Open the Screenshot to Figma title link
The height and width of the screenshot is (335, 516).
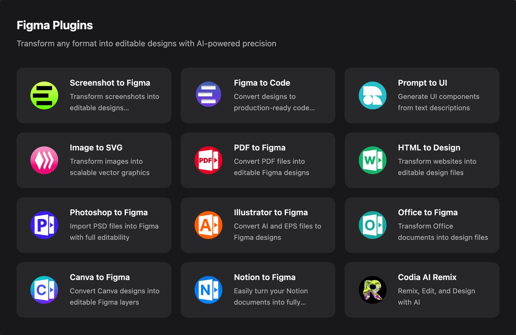click(x=110, y=83)
